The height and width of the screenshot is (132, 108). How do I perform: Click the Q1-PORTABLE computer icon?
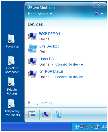32,74
